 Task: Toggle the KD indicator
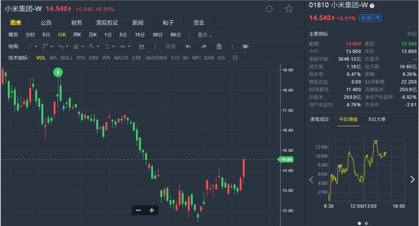(x=221, y=58)
